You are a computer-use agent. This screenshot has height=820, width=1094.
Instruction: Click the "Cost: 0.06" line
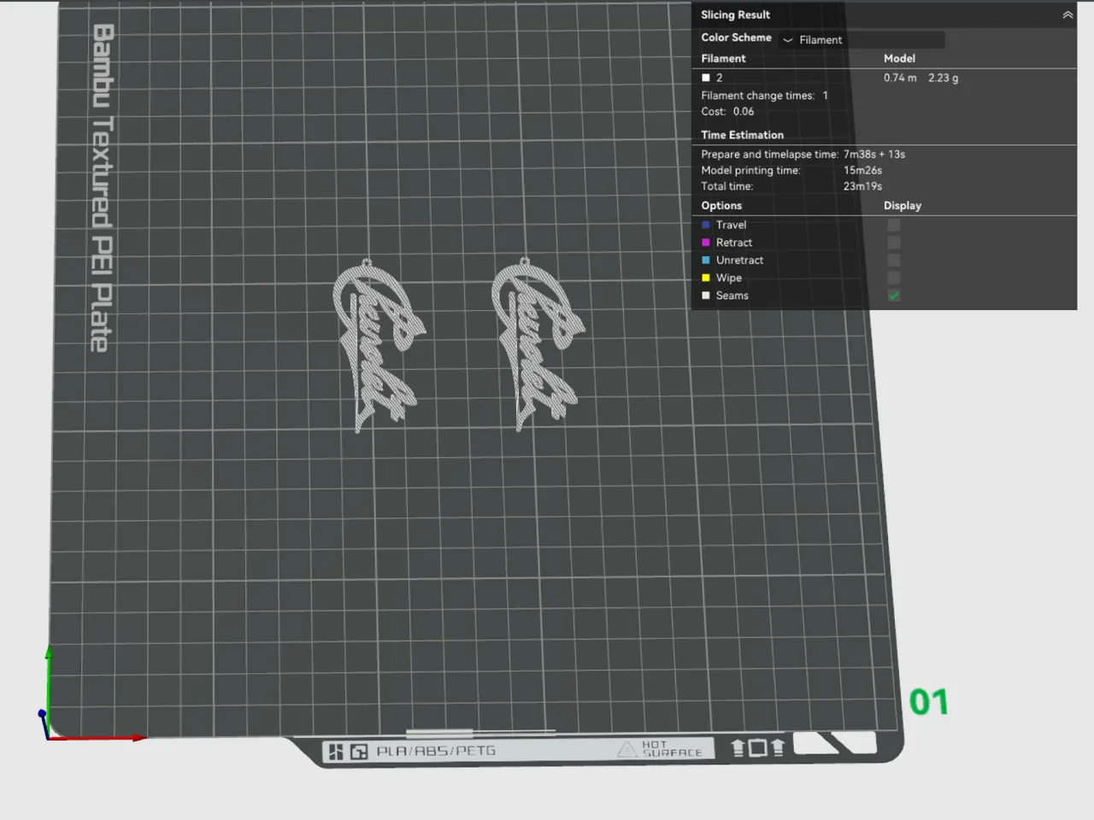[728, 111]
